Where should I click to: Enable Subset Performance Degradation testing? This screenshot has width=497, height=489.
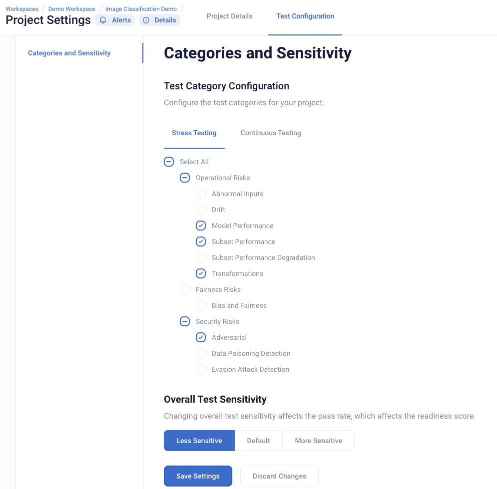pos(200,257)
